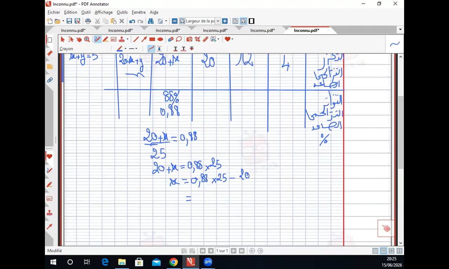
Task: Click the touch hand button at bottom right
Action: pyautogui.click(x=386, y=228)
